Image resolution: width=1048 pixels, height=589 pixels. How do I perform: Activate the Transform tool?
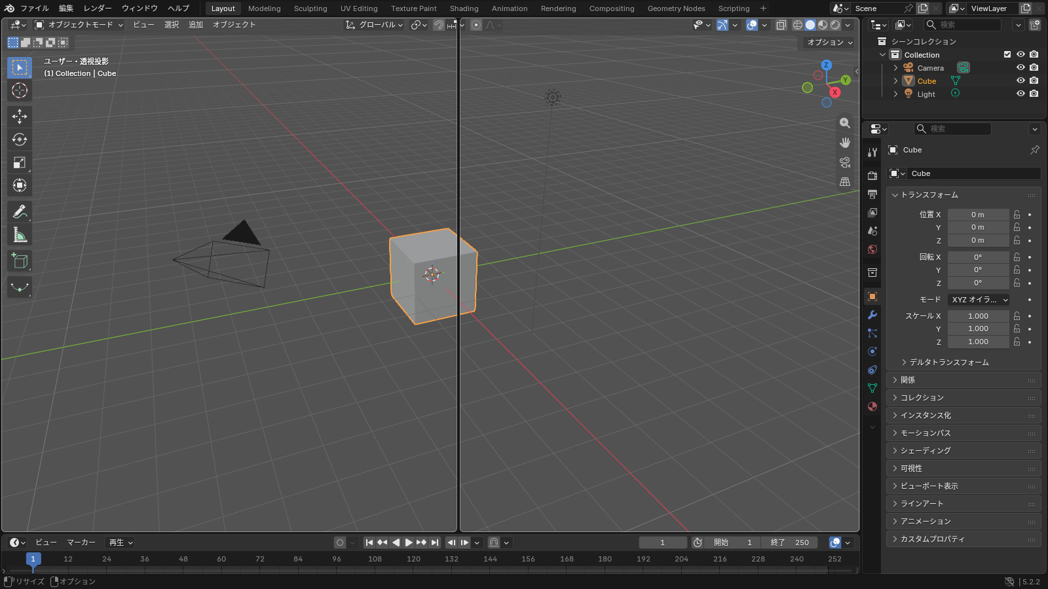click(x=20, y=185)
